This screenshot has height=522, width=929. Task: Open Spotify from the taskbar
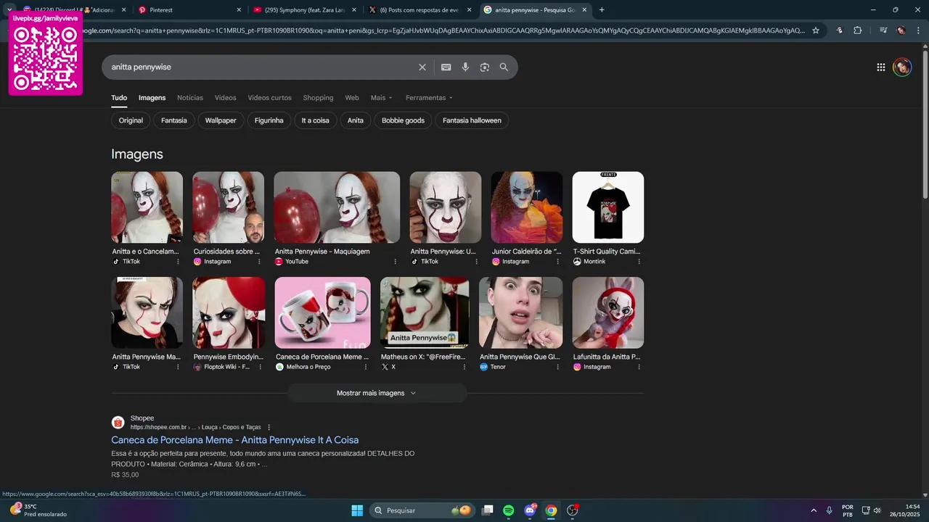coord(509,510)
